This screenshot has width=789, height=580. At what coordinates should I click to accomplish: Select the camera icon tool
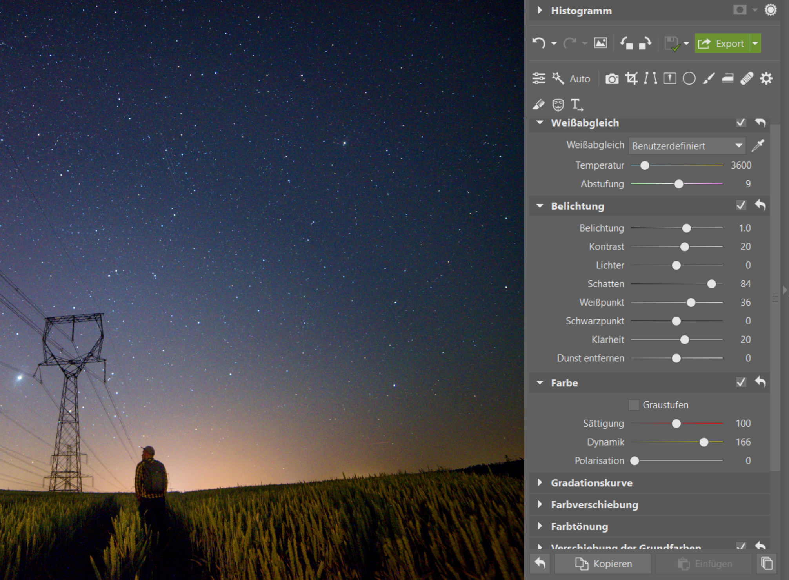[612, 79]
